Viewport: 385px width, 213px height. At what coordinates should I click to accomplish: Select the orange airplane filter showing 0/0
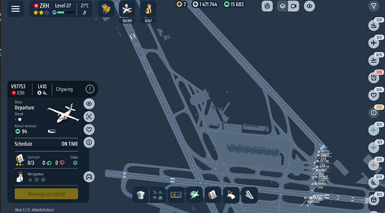(x=373, y=165)
